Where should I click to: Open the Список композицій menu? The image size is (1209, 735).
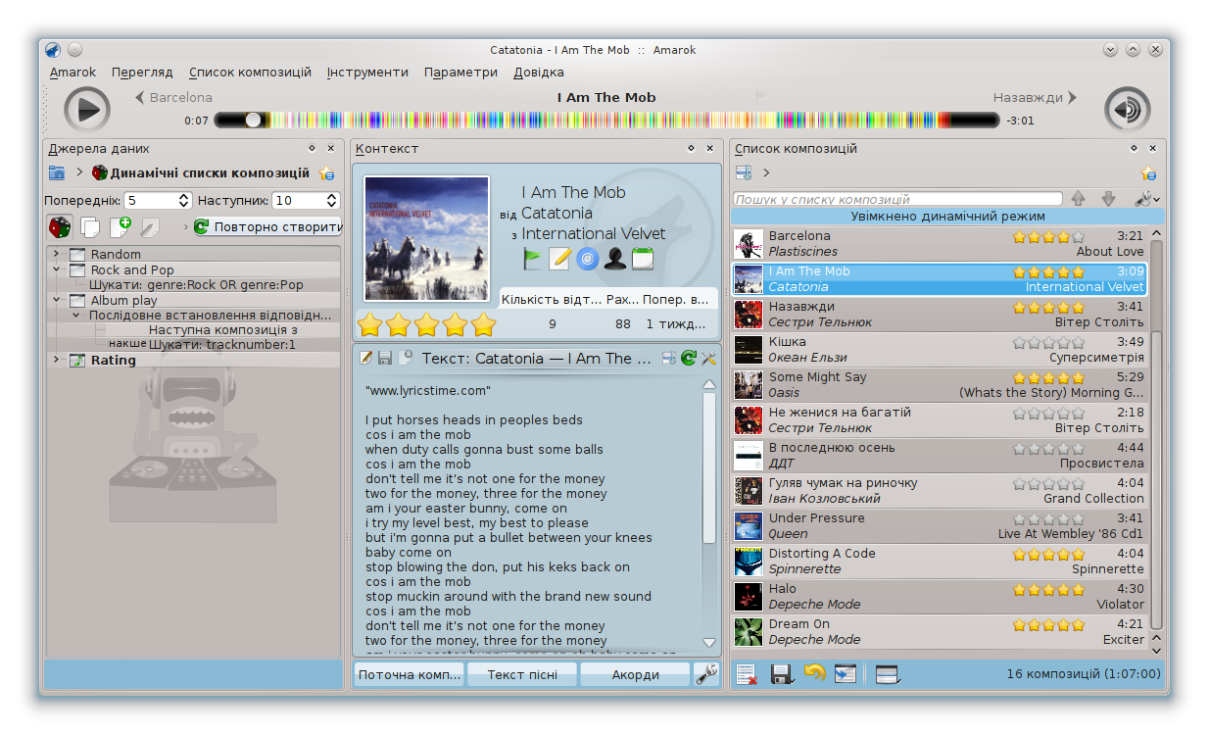[250, 72]
